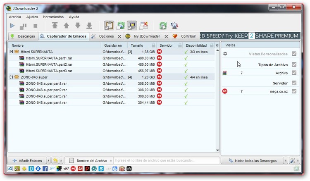Click the Añadir Enlaces button
Screen dimensions: 310x181
27,161
